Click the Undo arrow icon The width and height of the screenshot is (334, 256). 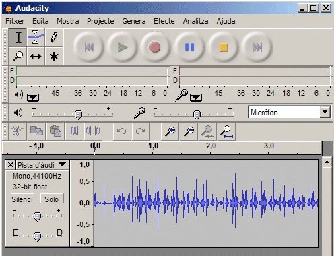pos(122,131)
